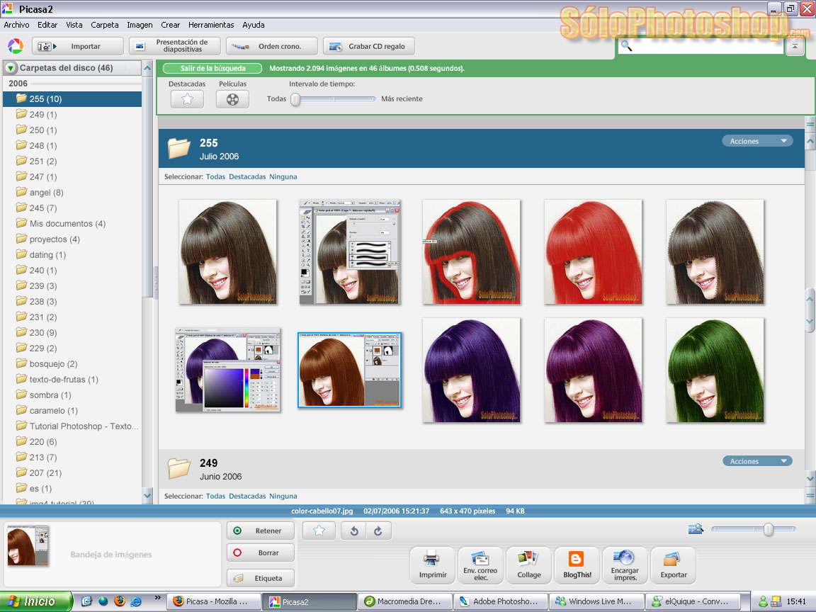Select Todas in album 255
This screenshot has height=612, width=816.
coord(215,177)
